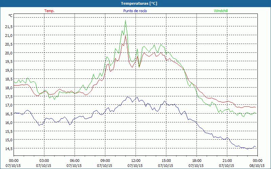Click the 14,5 y-axis value

tap(9, 149)
